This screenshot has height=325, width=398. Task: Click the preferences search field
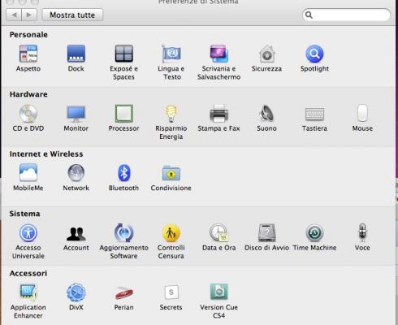[x=346, y=15]
